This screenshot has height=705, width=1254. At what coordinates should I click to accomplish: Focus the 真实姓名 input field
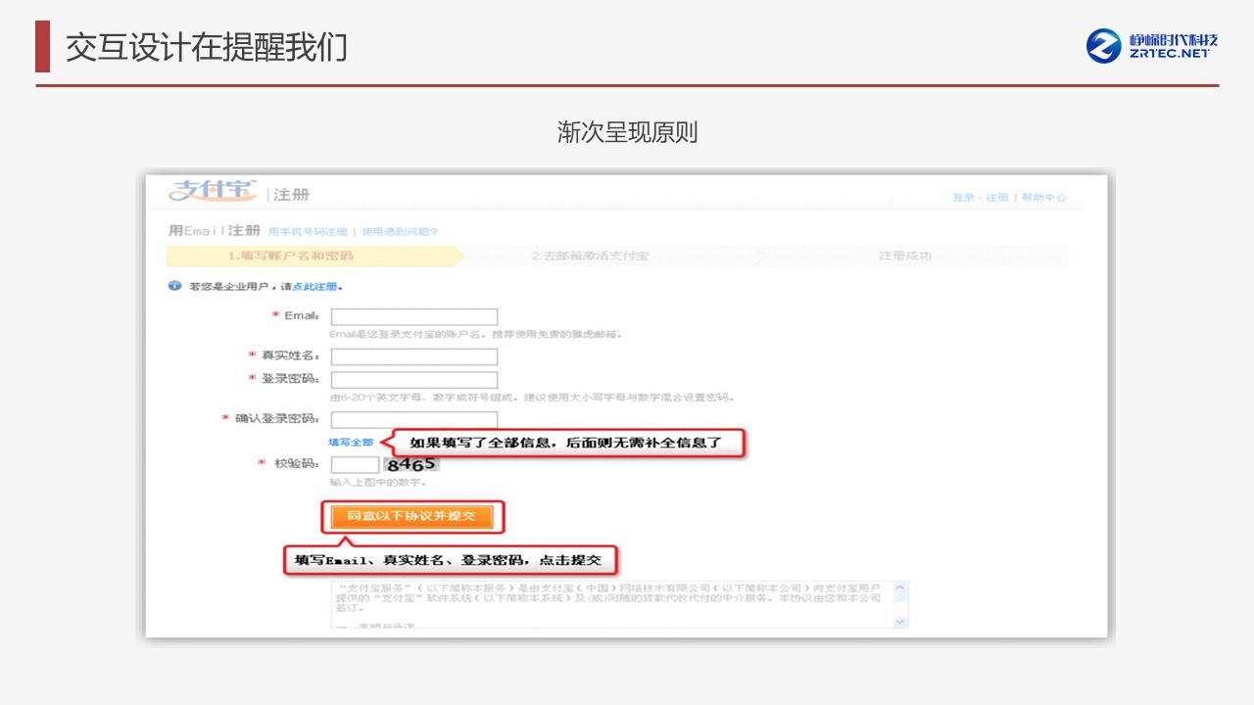pos(414,356)
